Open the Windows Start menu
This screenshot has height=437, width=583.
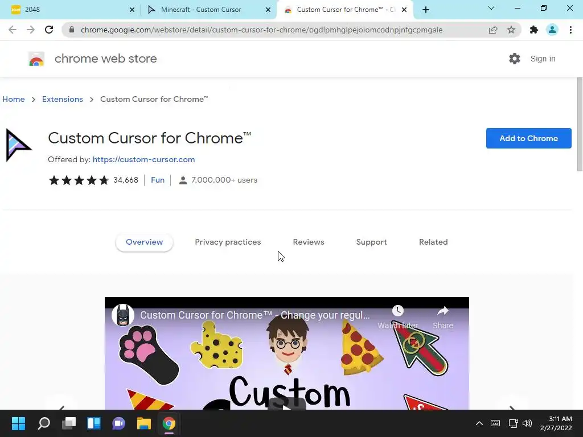[18, 423]
